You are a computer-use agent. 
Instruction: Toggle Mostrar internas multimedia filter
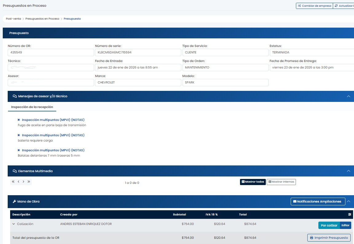(281, 182)
